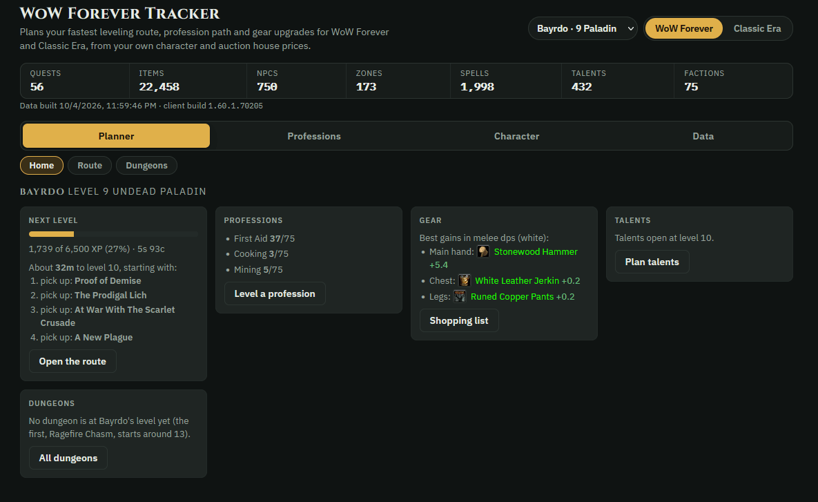Screen dimensions: 818x502
Task: Switch to Classic Era game version
Action: 757,29
